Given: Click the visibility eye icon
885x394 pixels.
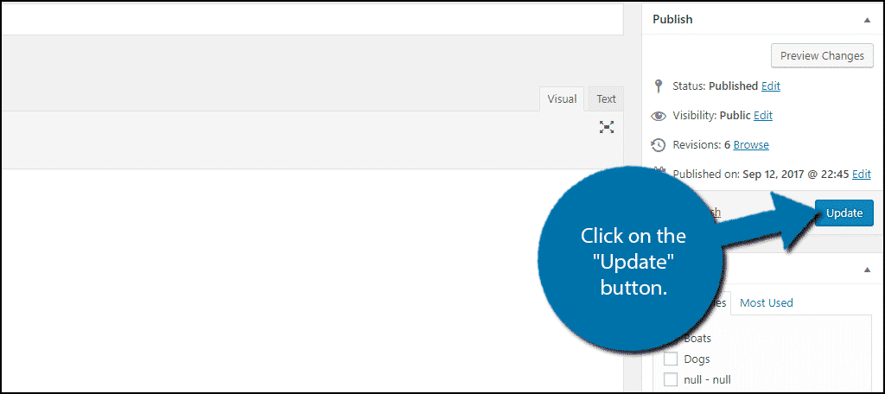Looking at the screenshot, I should coord(659,116).
